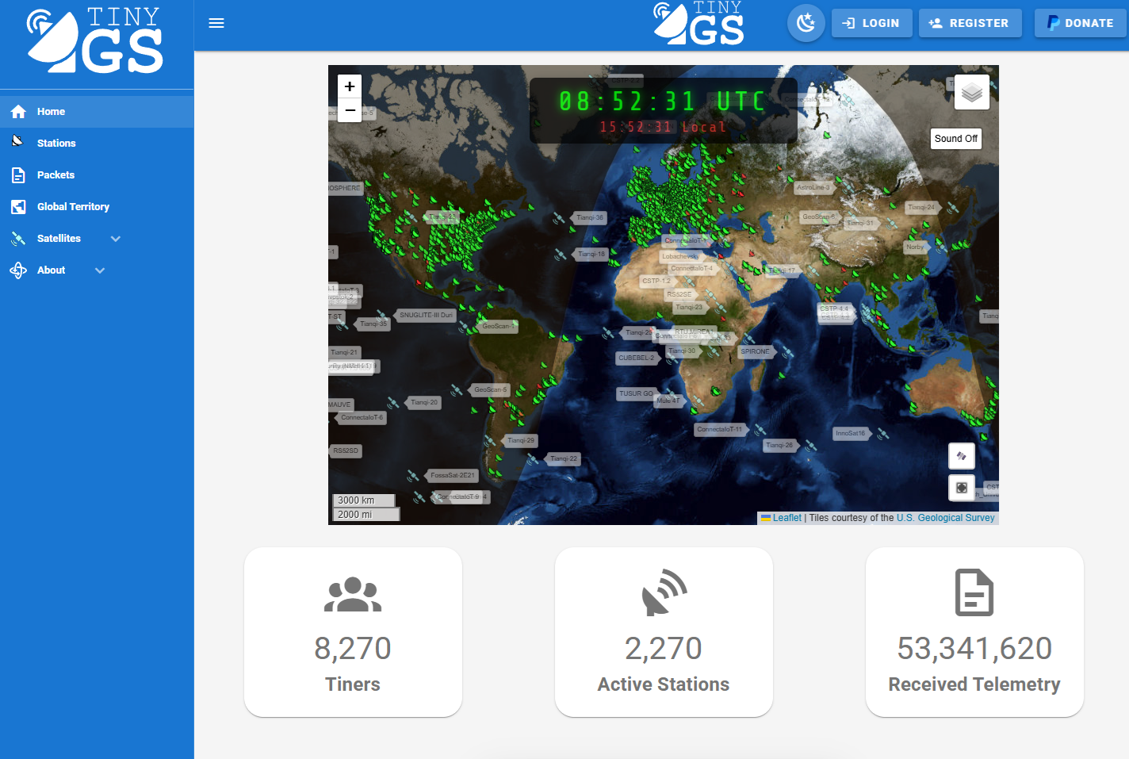Zoom in using the plus control
This screenshot has height=759, width=1129.
point(349,86)
